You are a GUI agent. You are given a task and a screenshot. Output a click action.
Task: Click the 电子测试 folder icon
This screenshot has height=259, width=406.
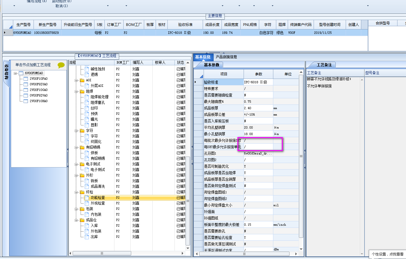[x=82, y=164]
